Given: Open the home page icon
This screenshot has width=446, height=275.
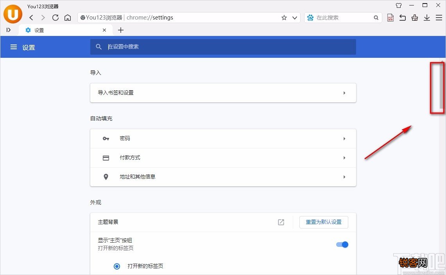Looking at the screenshot, I should tap(68, 18).
